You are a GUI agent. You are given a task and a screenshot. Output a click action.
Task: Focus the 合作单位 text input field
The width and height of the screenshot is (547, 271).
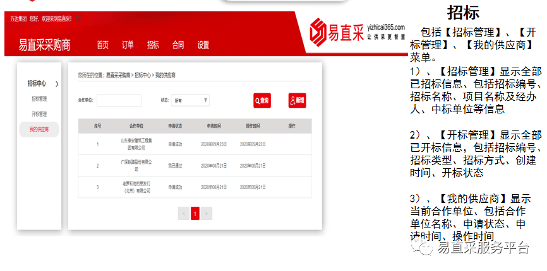click(x=119, y=101)
